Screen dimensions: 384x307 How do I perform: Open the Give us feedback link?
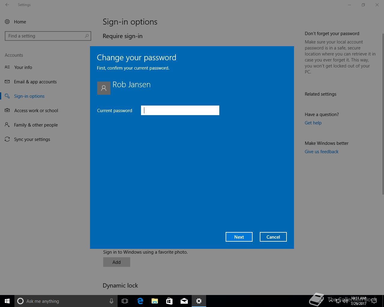click(x=322, y=151)
